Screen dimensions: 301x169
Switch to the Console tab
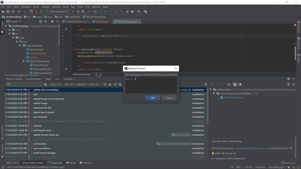[x=68, y=79]
